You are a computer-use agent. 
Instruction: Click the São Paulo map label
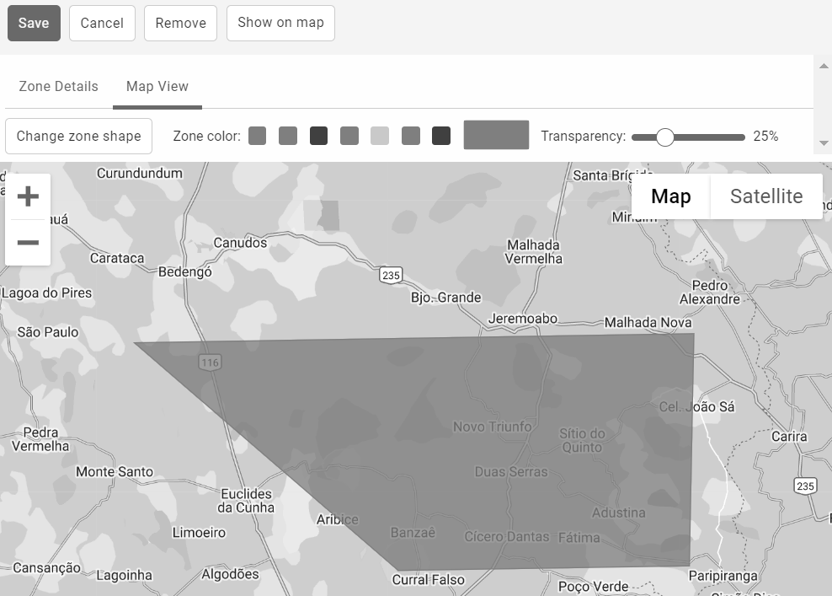point(48,332)
